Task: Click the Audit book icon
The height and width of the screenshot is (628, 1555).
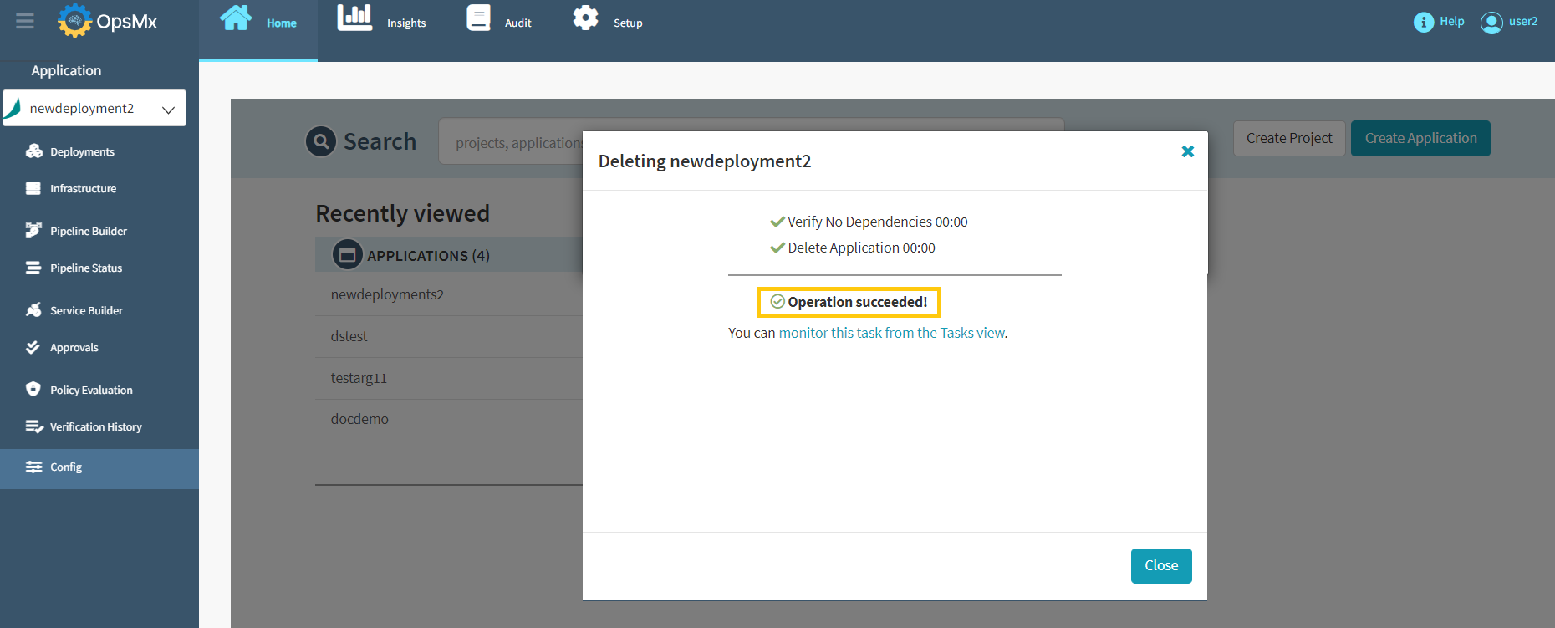Action: (x=478, y=18)
